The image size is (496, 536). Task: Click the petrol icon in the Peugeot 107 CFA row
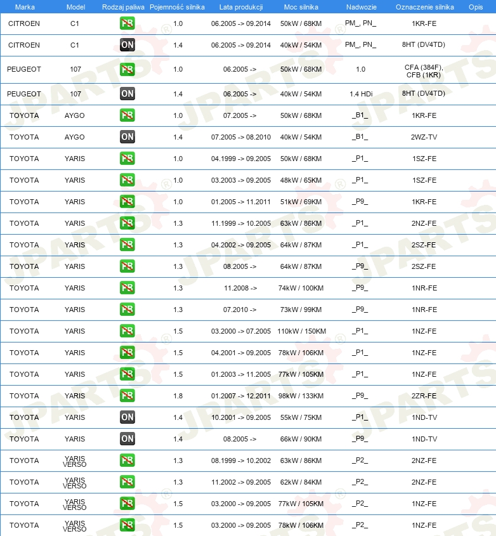[x=127, y=69]
